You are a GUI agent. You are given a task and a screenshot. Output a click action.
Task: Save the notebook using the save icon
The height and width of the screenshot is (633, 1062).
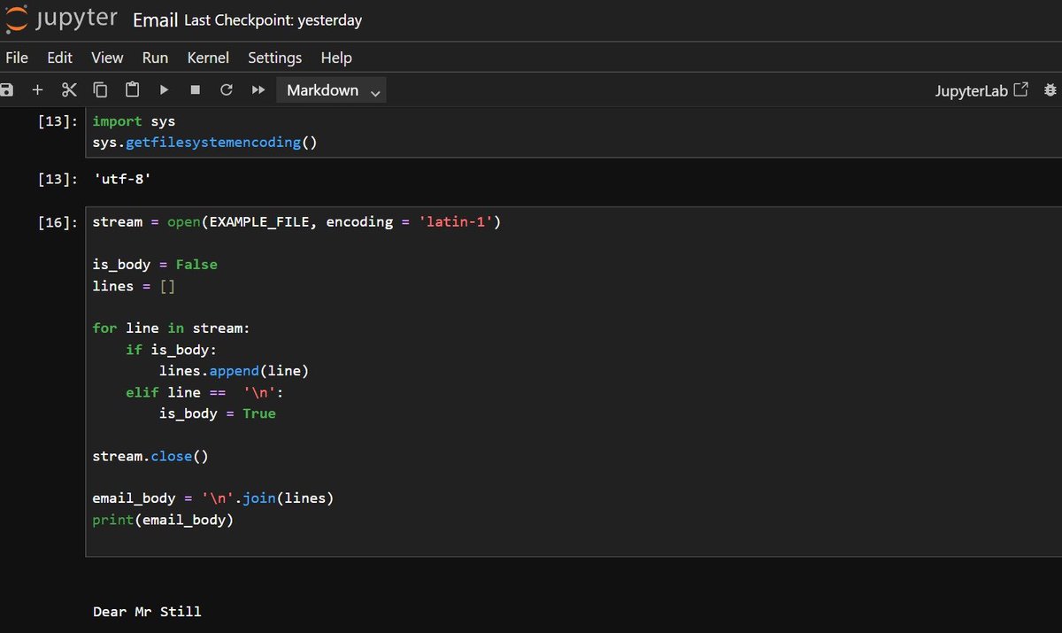[x=7, y=89]
